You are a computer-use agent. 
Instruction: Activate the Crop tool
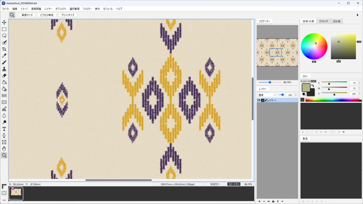(x=4, y=49)
